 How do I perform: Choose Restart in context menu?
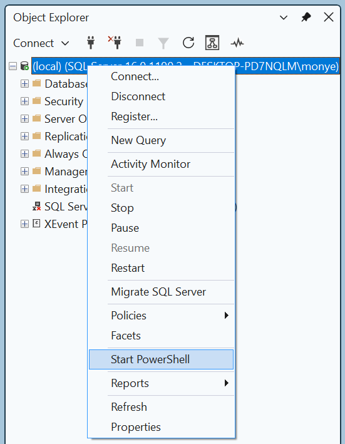pyautogui.click(x=162, y=268)
